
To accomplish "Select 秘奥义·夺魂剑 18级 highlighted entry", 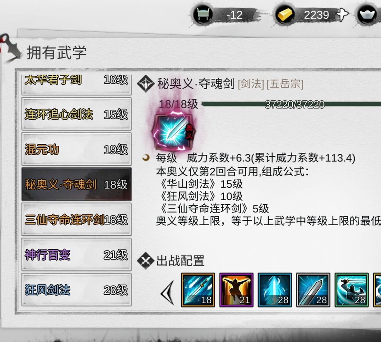I will coord(77,184).
